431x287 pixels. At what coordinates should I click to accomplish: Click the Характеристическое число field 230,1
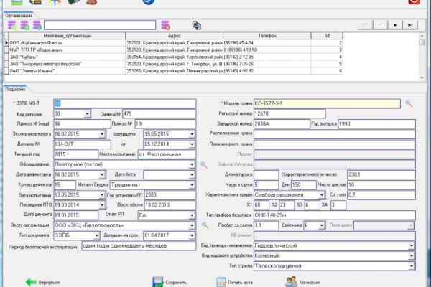pos(381,174)
